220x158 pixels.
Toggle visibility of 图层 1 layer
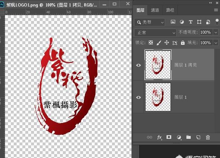tap(139, 97)
